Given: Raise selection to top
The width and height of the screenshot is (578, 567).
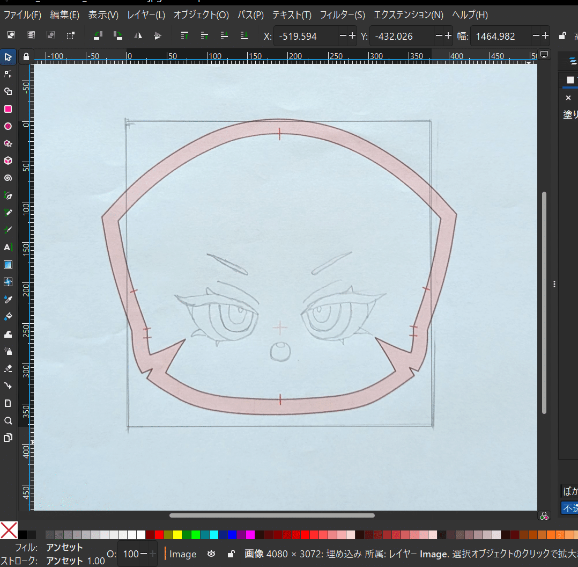Looking at the screenshot, I should click(x=184, y=35).
